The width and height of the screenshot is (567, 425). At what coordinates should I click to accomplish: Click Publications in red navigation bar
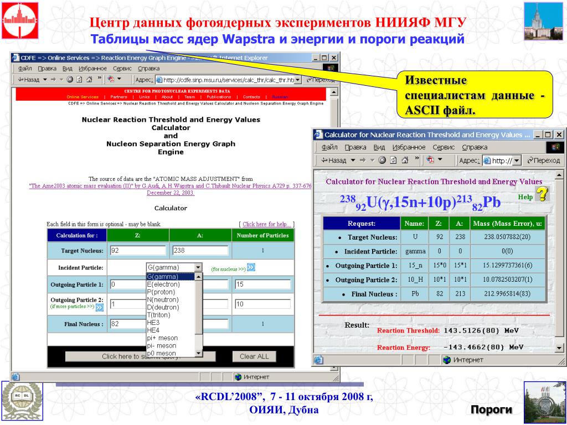click(219, 97)
